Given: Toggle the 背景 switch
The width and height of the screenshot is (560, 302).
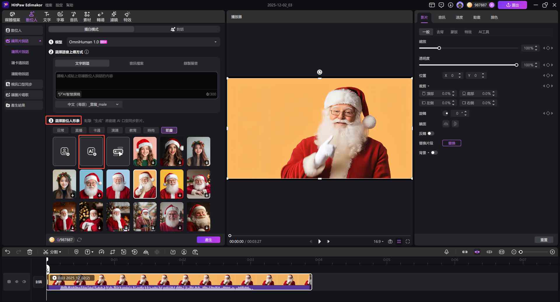Looking at the screenshot, I should pyautogui.click(x=434, y=153).
